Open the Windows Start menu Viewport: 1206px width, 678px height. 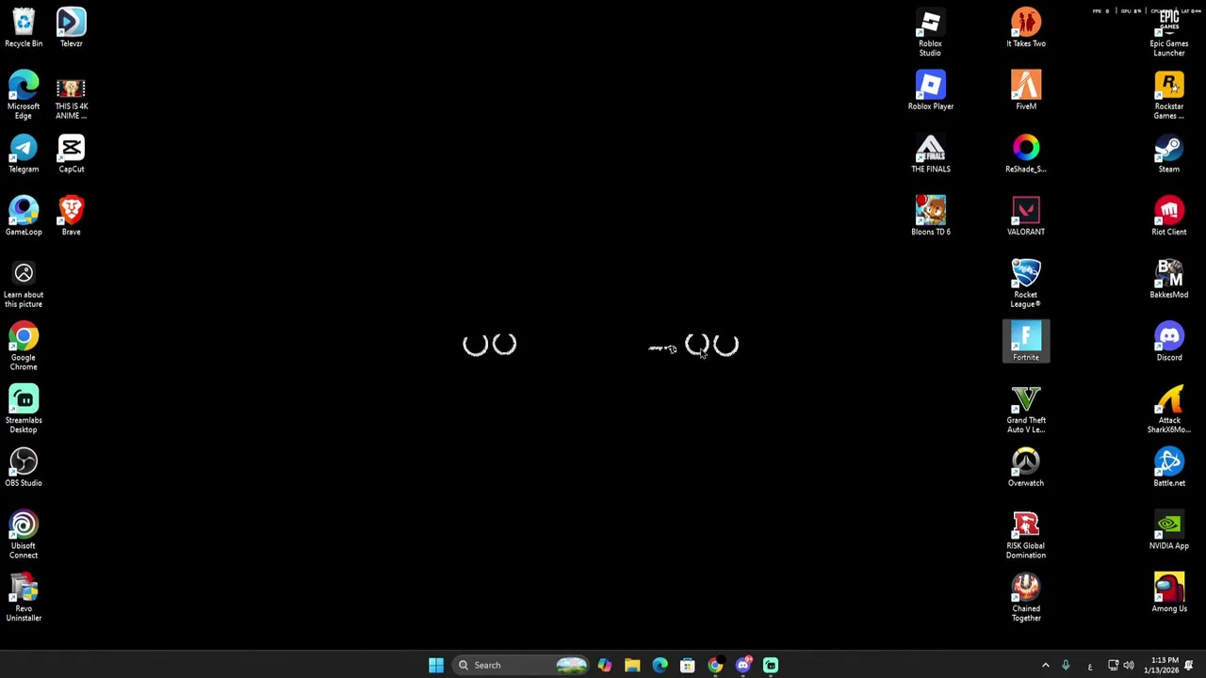pyautogui.click(x=435, y=665)
